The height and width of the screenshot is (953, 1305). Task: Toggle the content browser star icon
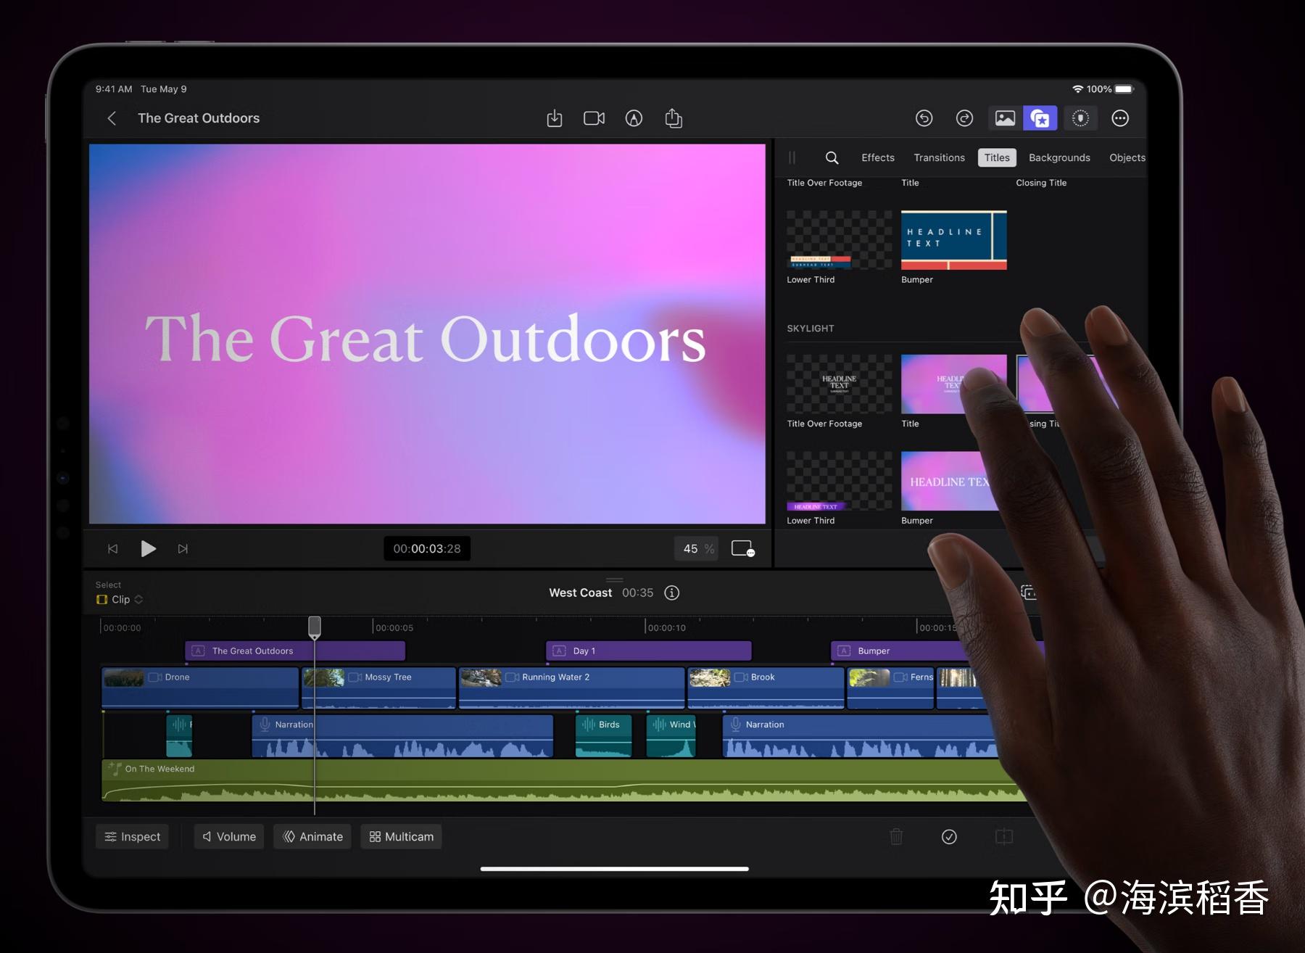click(1040, 118)
